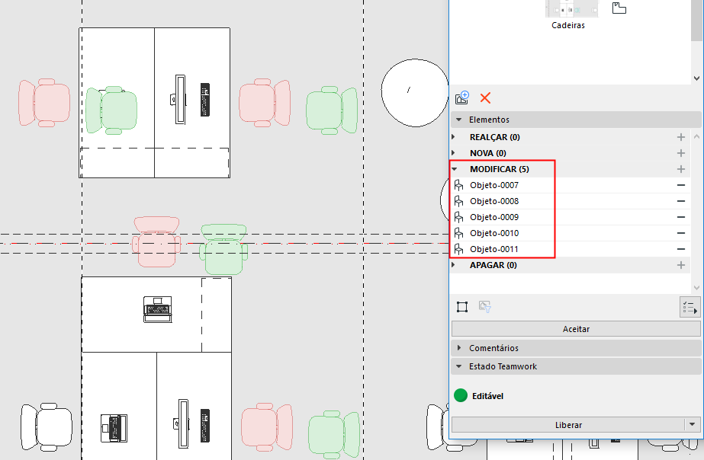Open the checklist options icon above Aceitar
704x460 pixels.
click(x=690, y=308)
